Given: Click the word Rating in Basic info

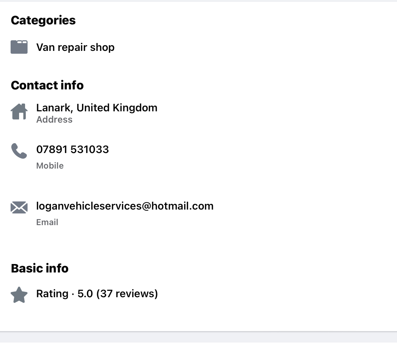Looking at the screenshot, I should pyautogui.click(x=52, y=294).
